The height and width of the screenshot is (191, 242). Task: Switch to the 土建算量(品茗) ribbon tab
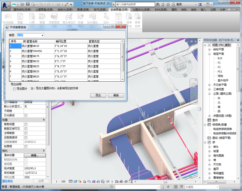[x=44, y=10]
